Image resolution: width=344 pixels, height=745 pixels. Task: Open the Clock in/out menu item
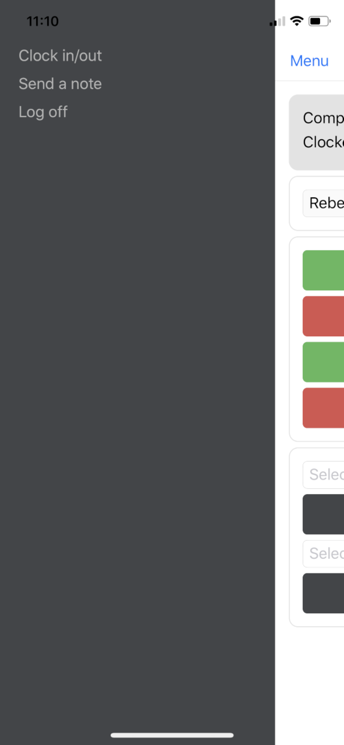coord(60,56)
